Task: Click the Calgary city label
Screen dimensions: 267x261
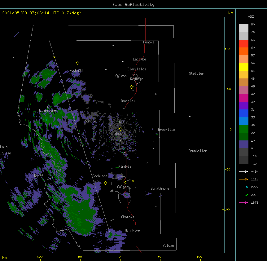Action: tap(124, 187)
